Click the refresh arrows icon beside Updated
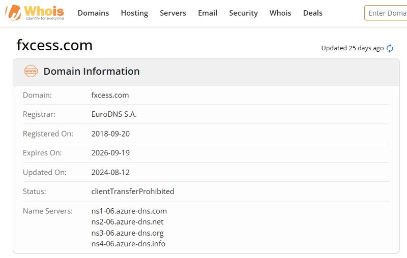This screenshot has height=258, width=407. pos(390,48)
